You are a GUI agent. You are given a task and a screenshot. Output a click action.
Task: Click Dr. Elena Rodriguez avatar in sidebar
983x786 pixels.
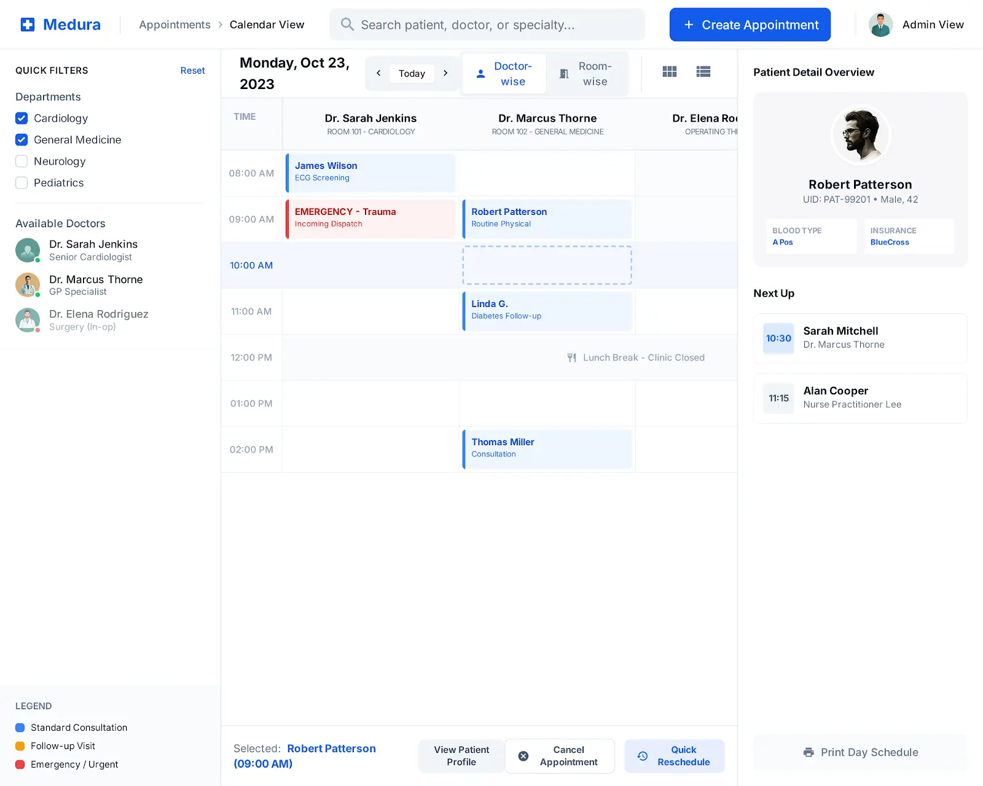[28, 320]
